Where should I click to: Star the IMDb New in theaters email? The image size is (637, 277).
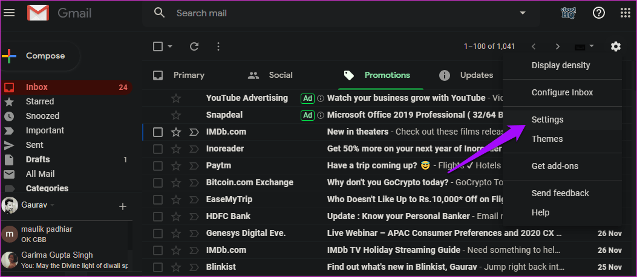tap(175, 132)
